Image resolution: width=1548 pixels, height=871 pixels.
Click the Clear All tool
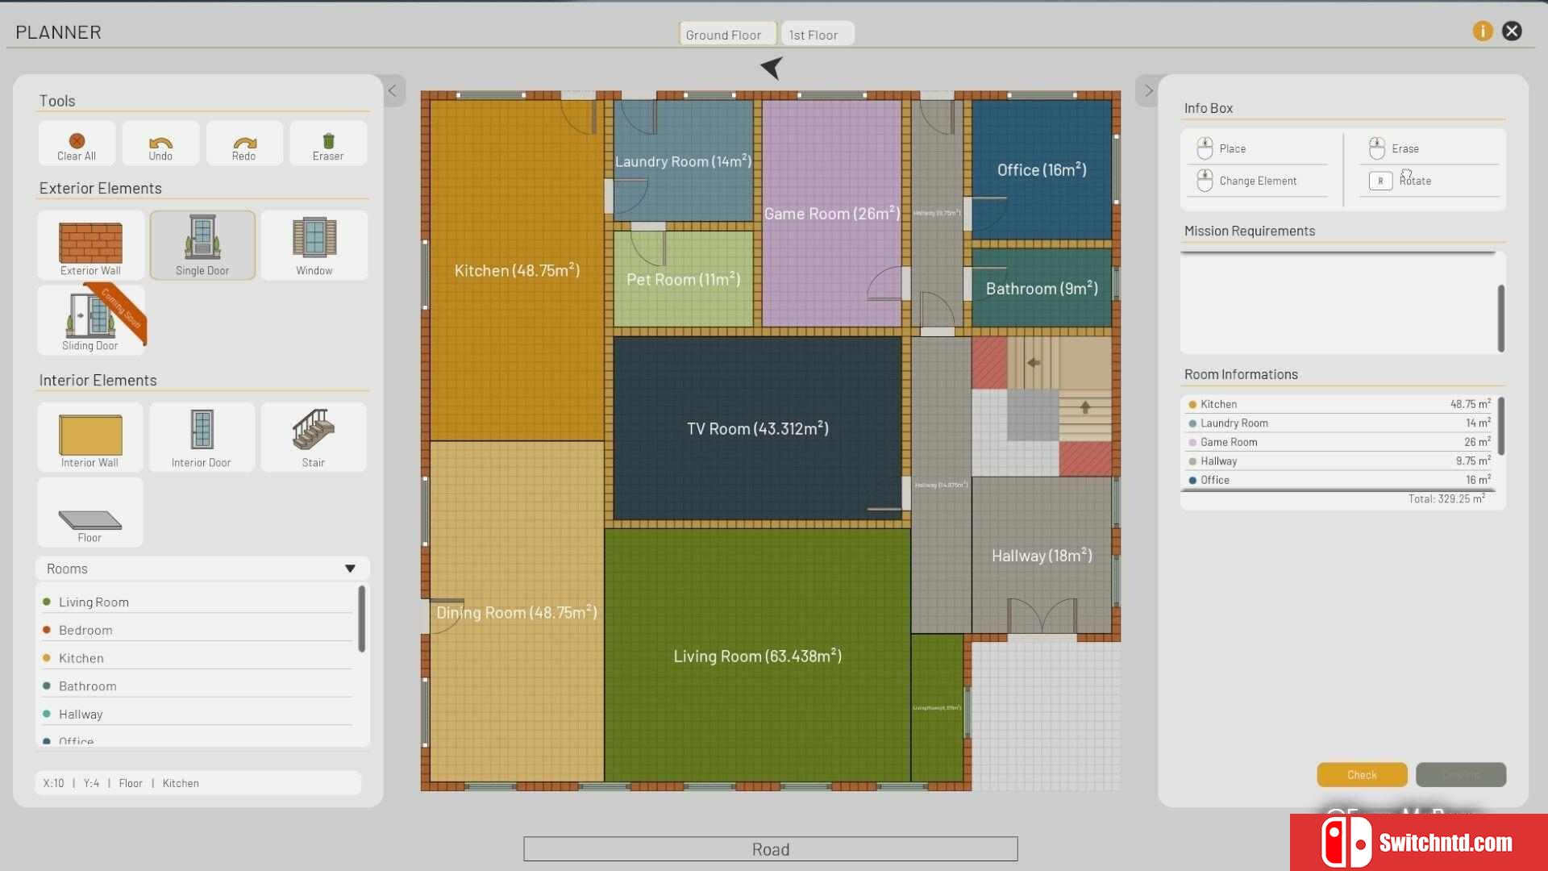[x=77, y=145]
